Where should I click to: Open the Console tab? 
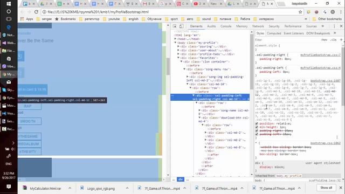click(226, 26)
